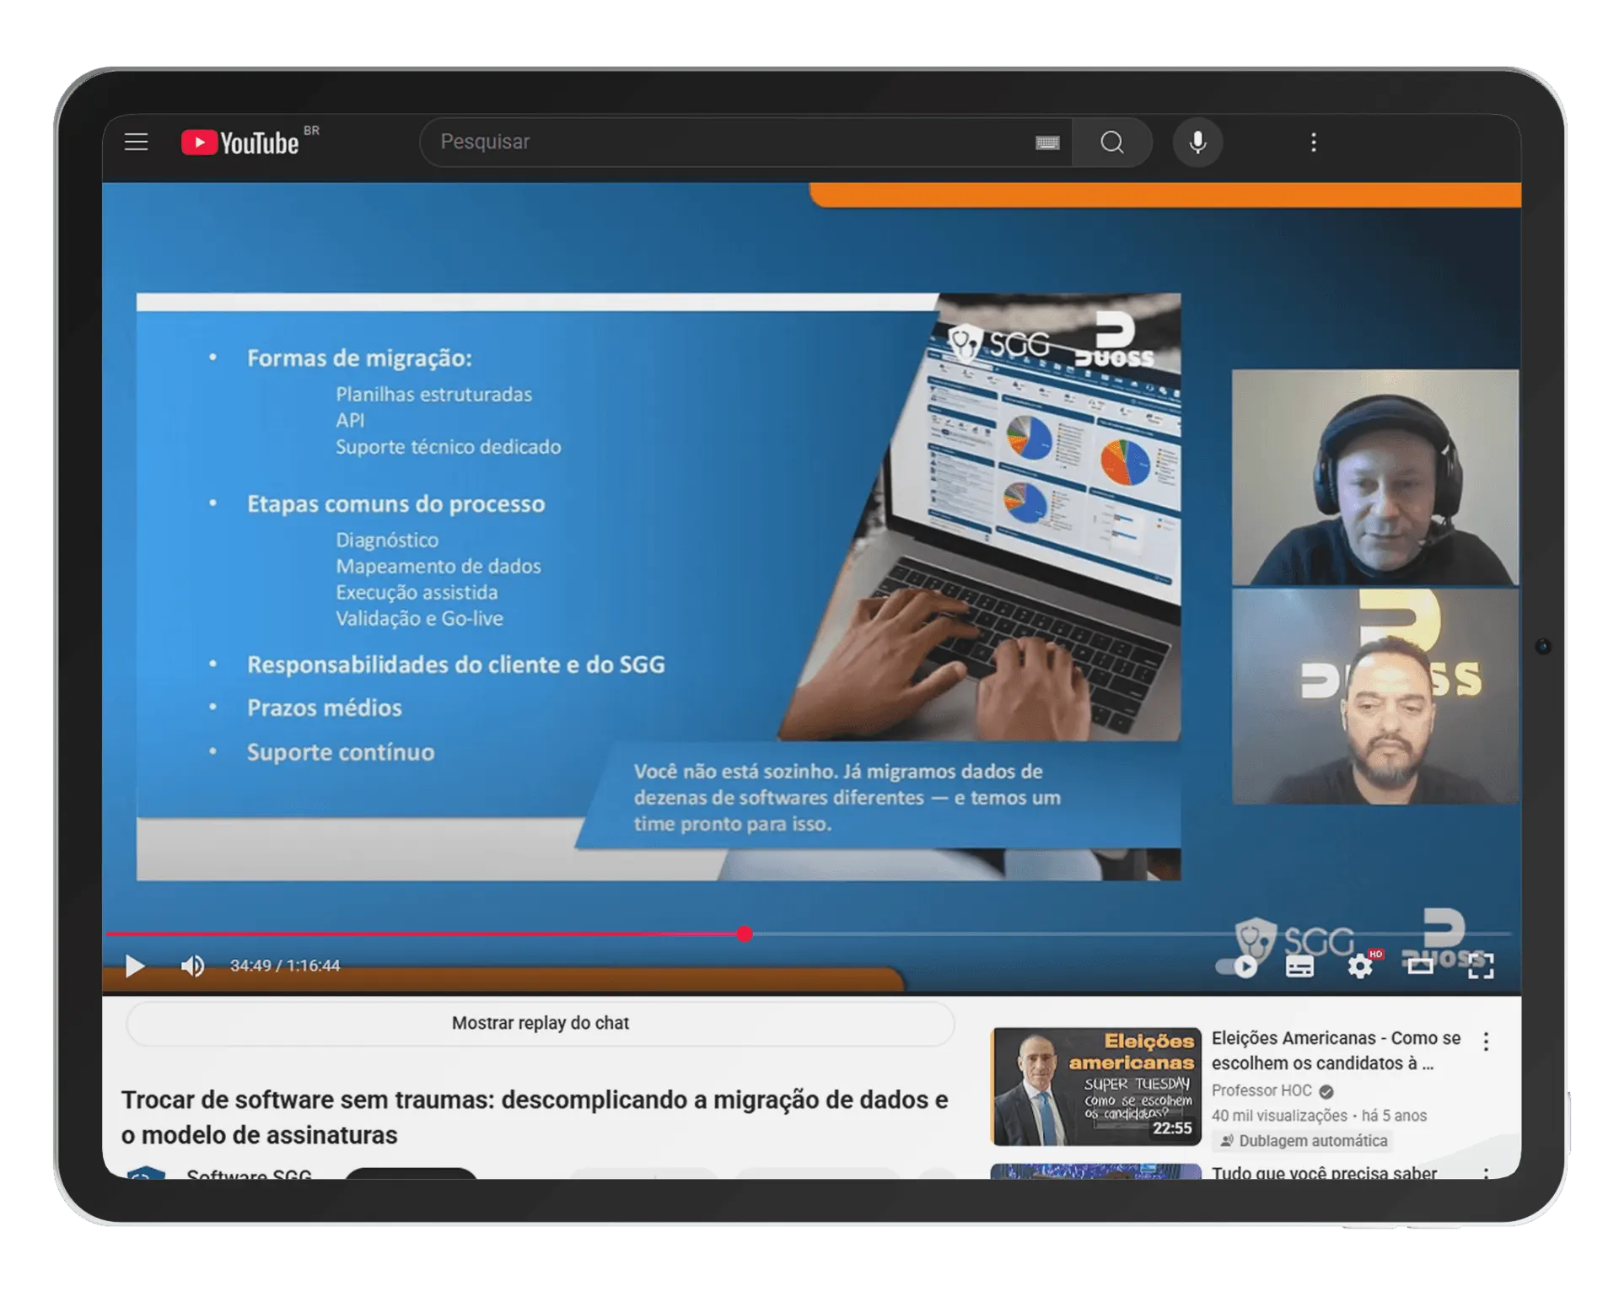Toggle the autoplay switch in player
The image size is (1619, 1297).
[1237, 966]
